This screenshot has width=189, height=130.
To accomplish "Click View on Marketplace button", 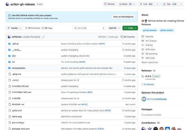I will coord(123,17).
